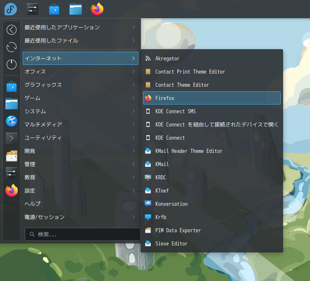Click the System Settings sliders icon in top panel
The width and height of the screenshot is (310, 281).
point(33,9)
